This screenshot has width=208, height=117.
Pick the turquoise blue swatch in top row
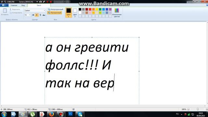coord(103,9)
